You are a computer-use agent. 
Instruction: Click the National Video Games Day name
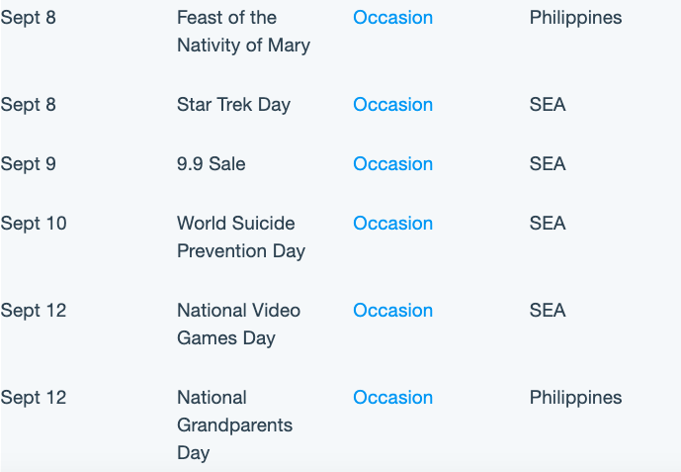[x=238, y=325]
